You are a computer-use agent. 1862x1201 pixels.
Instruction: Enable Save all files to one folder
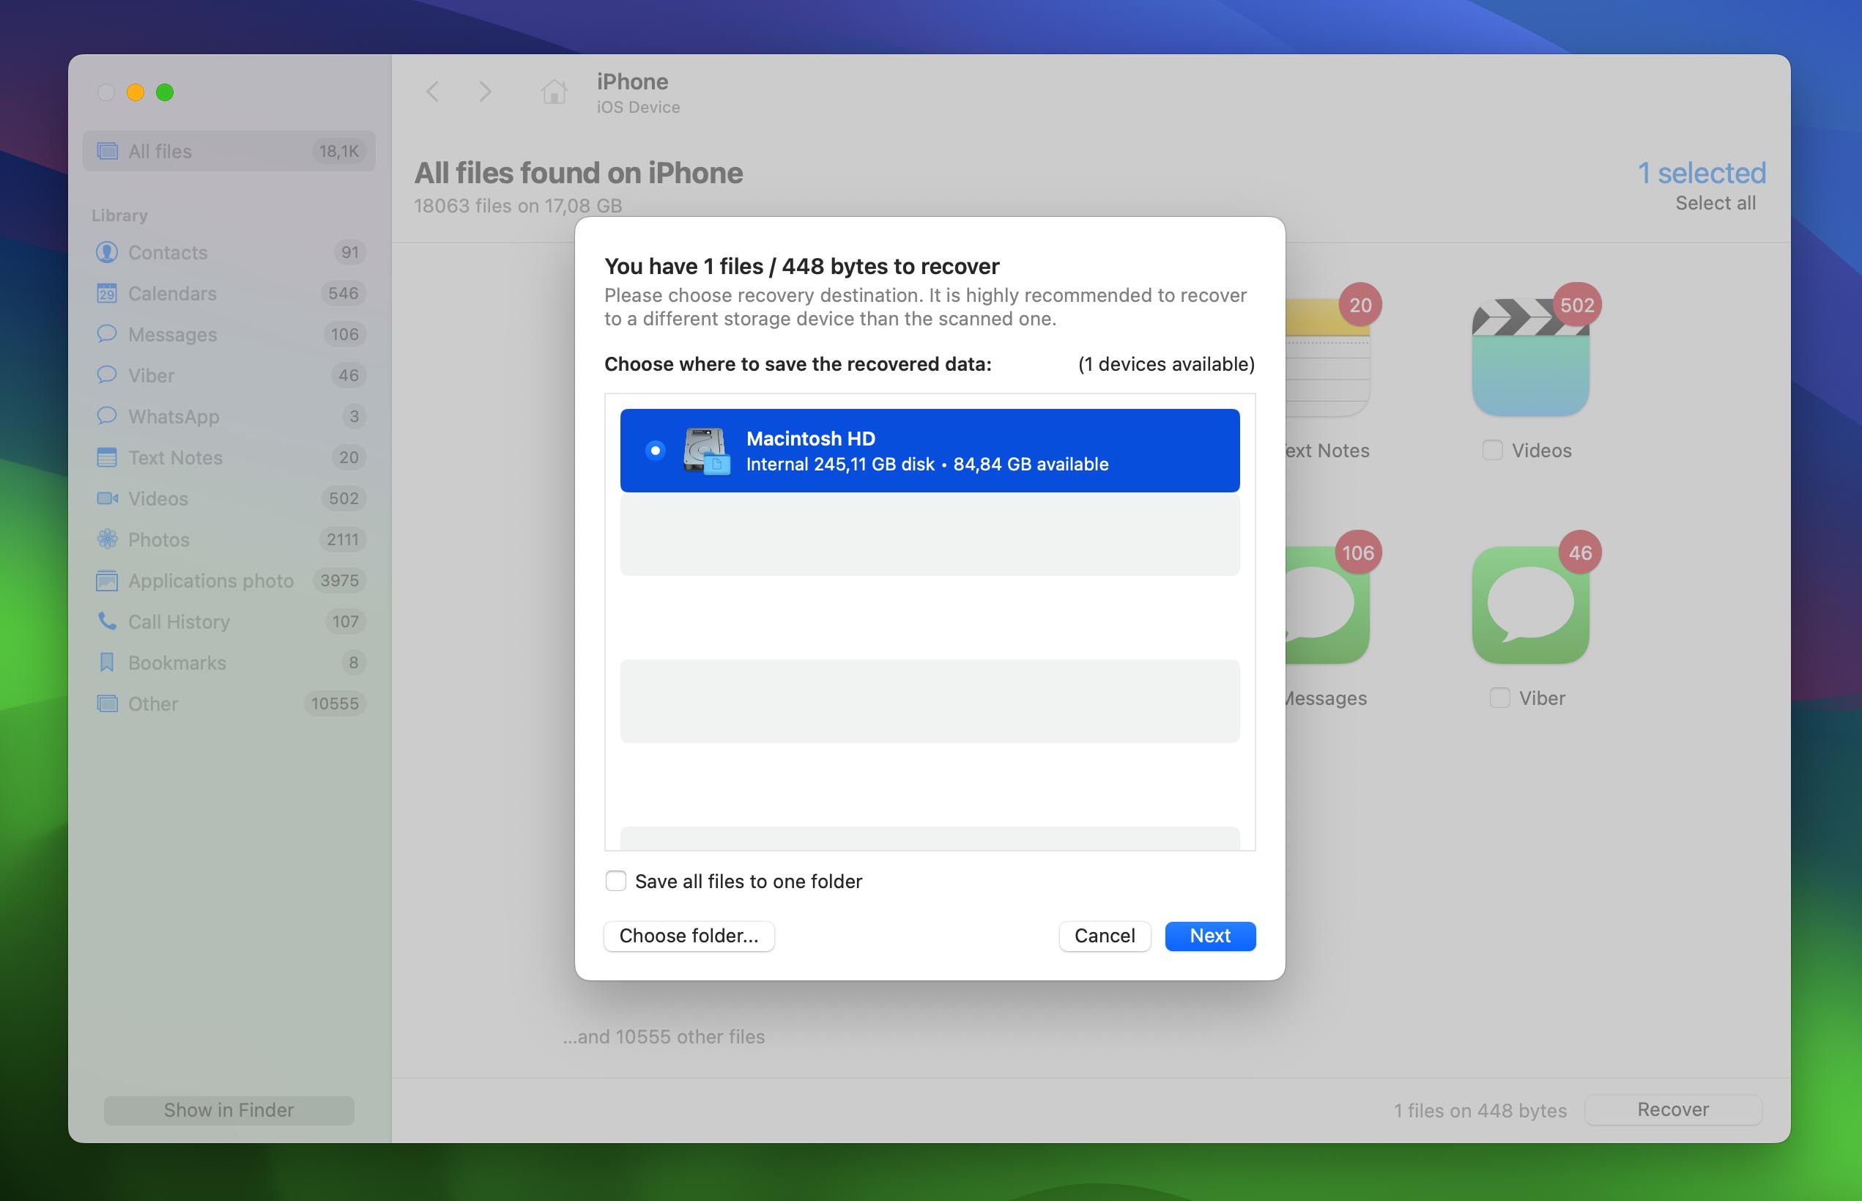coord(615,881)
